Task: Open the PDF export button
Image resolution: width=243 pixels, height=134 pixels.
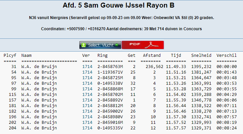Action: (x=143, y=45)
